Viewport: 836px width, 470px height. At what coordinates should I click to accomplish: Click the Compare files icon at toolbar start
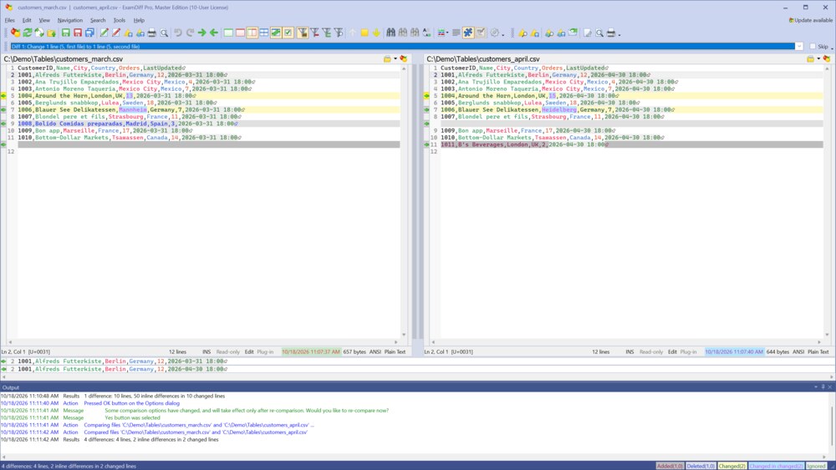pyautogui.click(x=15, y=33)
